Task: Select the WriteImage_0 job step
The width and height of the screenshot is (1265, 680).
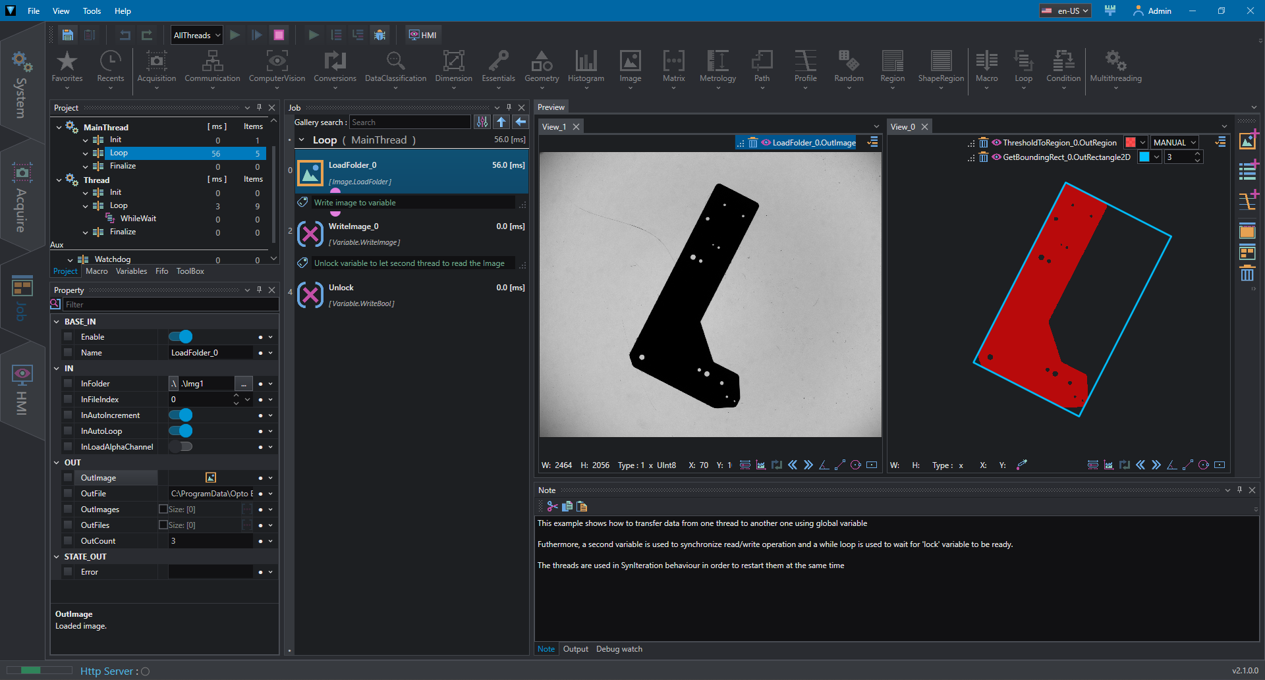Action: click(412, 234)
